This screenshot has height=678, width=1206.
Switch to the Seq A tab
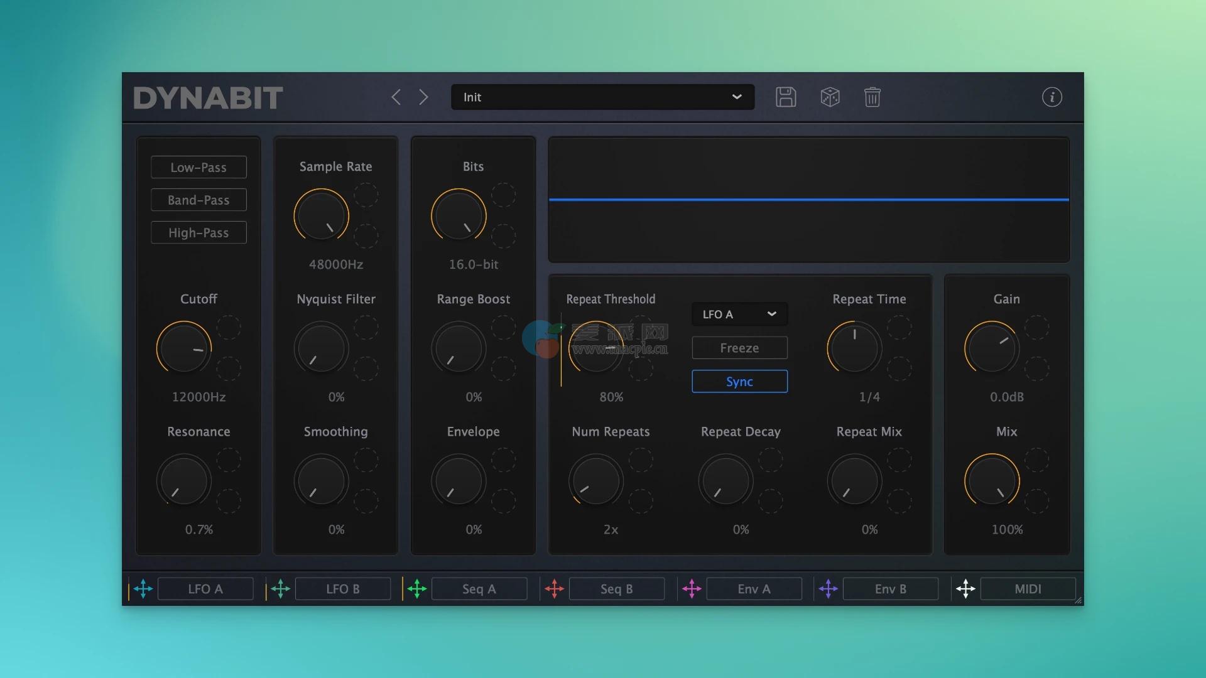(x=479, y=589)
